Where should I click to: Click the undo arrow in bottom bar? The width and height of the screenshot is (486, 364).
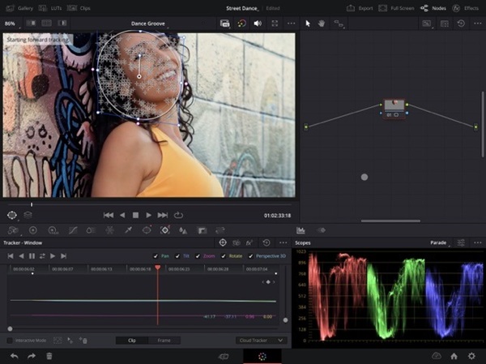(x=13, y=356)
